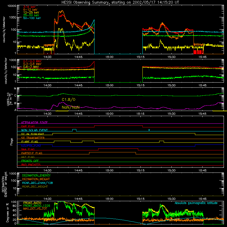The image size is (227, 227).
Task: Select the SC_TRANSMITTER flag label
Action: point(33,138)
